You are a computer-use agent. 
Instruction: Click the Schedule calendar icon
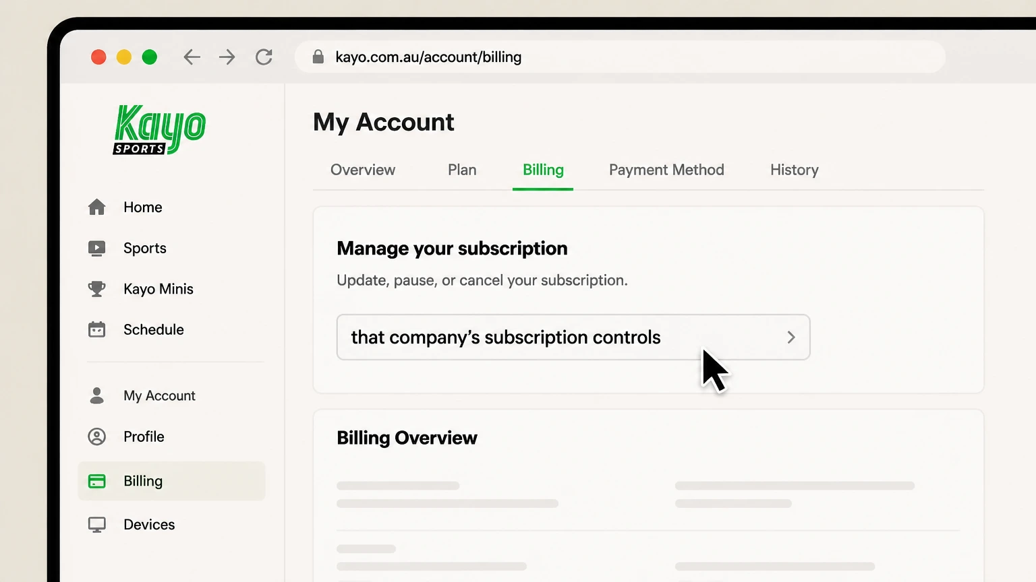(97, 329)
